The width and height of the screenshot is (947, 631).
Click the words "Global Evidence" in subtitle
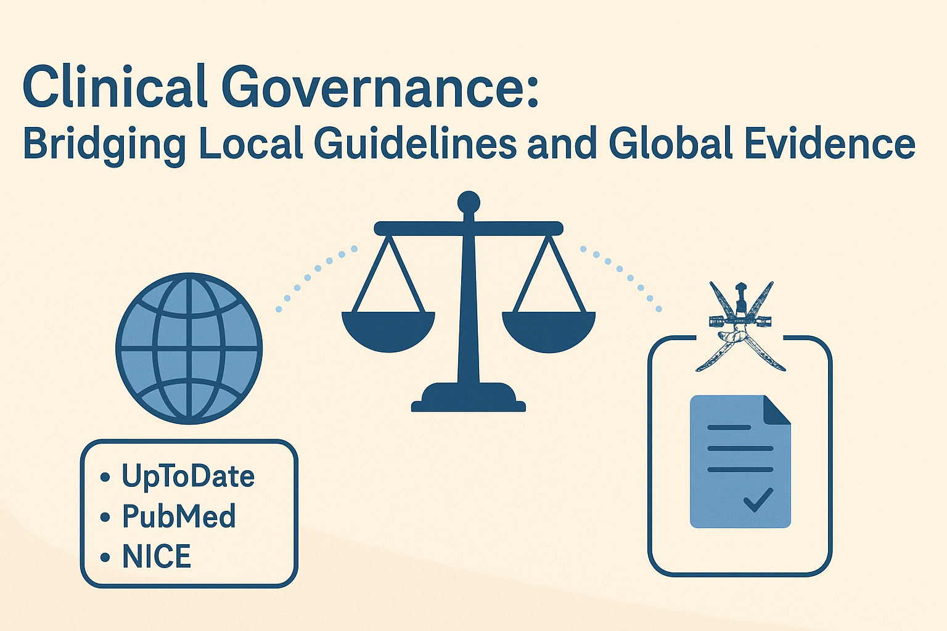(x=761, y=143)
